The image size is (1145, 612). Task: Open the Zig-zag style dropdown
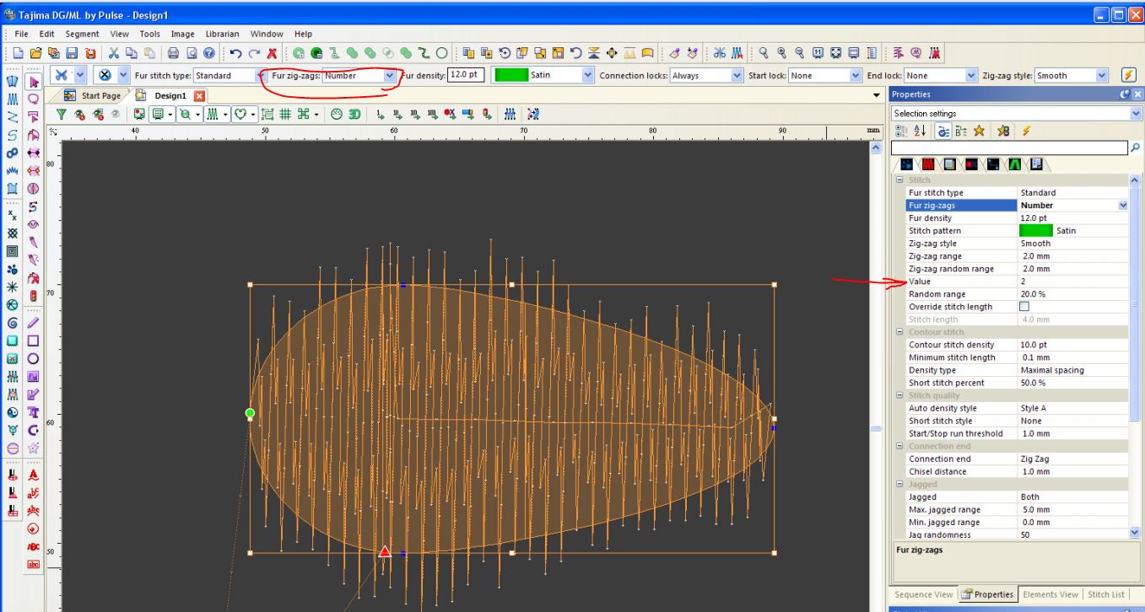click(x=1102, y=75)
